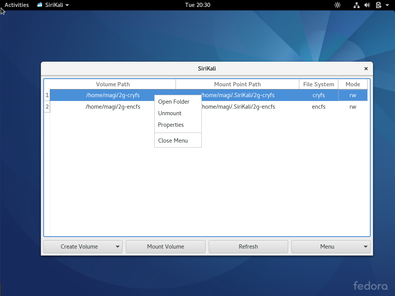
Task: Expand the Menu button dropdown arrow
Action: point(366,247)
